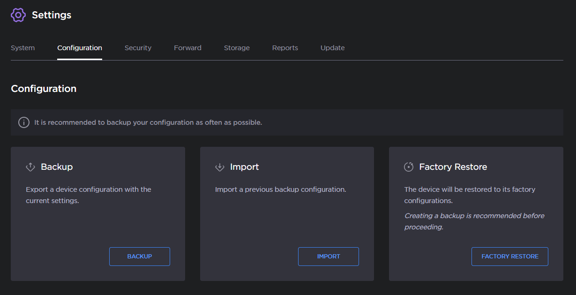
Task: Click the info circle icon in the notice banner
Action: tap(23, 122)
